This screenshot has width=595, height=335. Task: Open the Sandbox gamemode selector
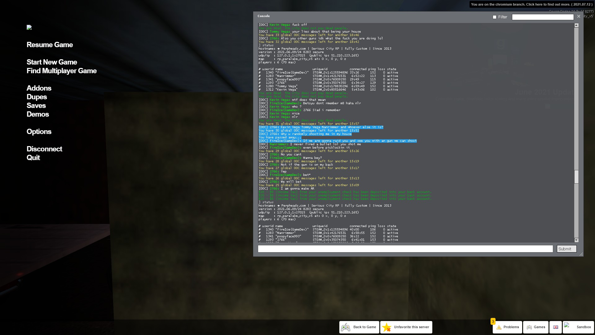578,327
